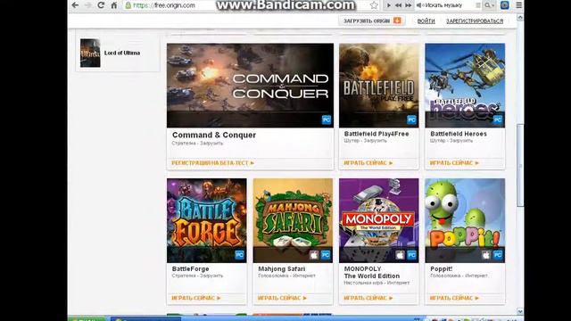
Task: Click 'Играть сейчас' under Mahjong Safari
Action: [x=282, y=298]
